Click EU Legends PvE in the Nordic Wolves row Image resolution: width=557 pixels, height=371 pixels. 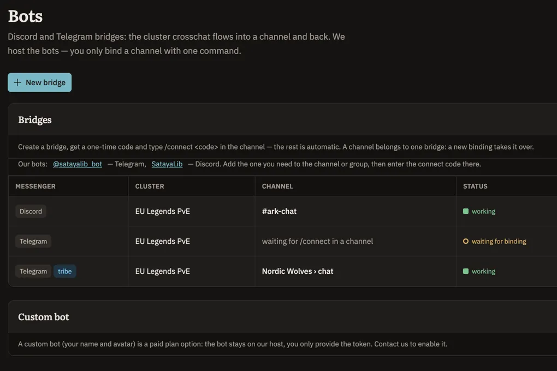point(162,271)
